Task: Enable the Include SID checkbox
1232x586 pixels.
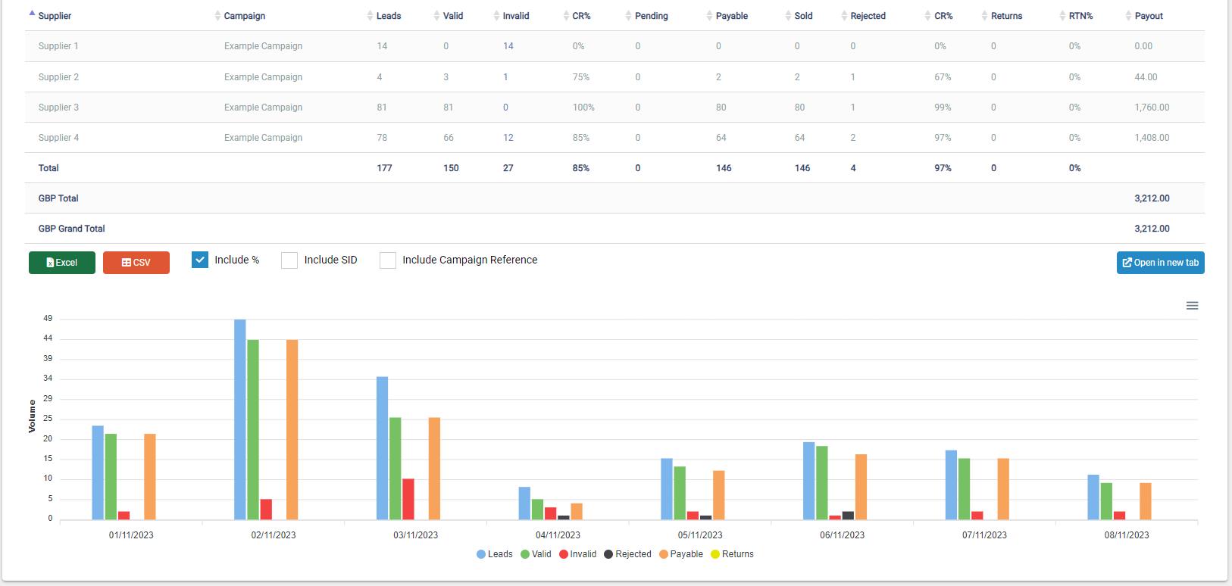Action: click(x=289, y=260)
